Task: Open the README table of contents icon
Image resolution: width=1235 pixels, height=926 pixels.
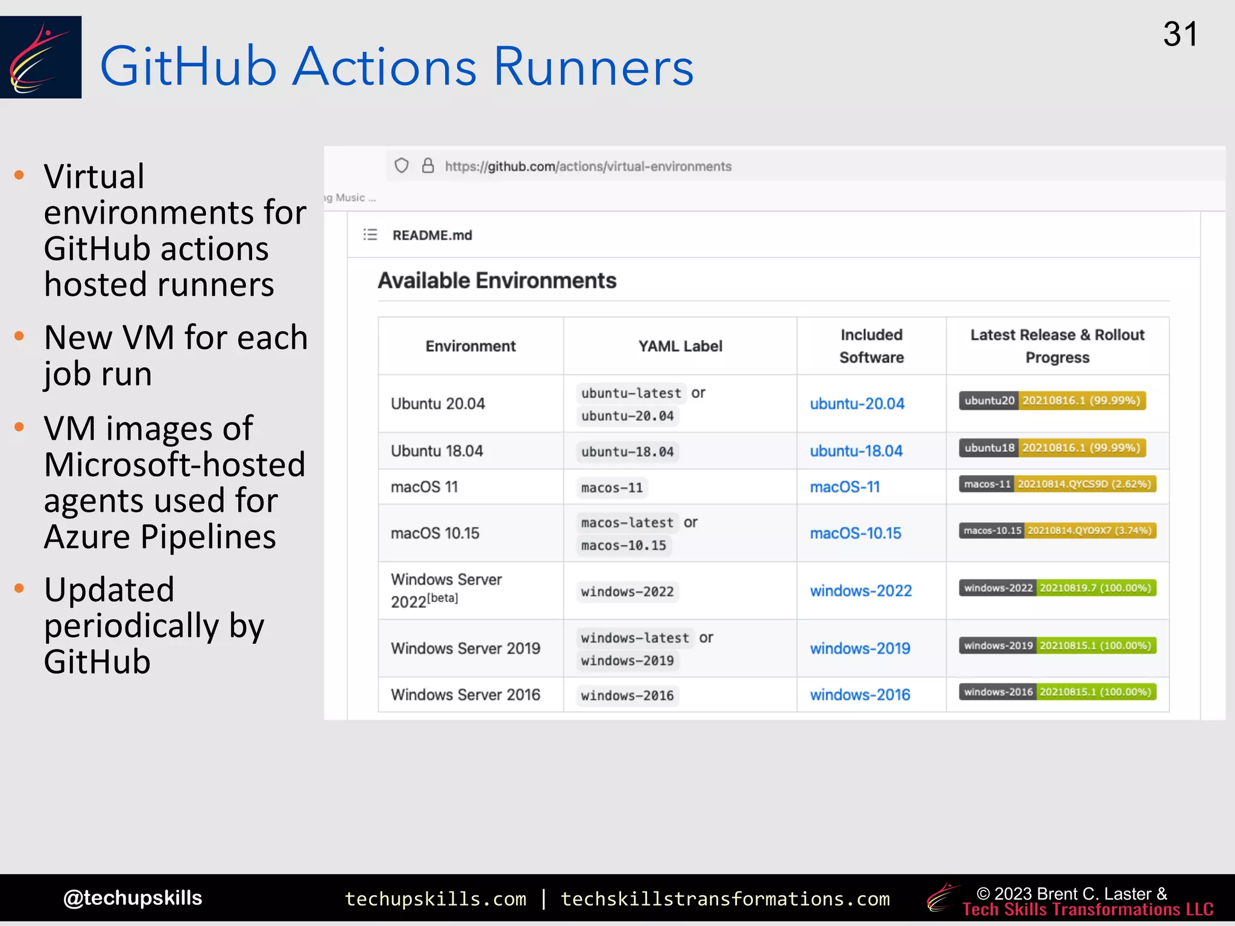Action: pyautogui.click(x=370, y=235)
